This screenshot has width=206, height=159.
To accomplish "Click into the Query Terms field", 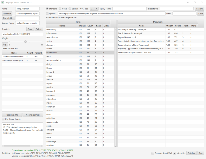I will tap(127, 8).
